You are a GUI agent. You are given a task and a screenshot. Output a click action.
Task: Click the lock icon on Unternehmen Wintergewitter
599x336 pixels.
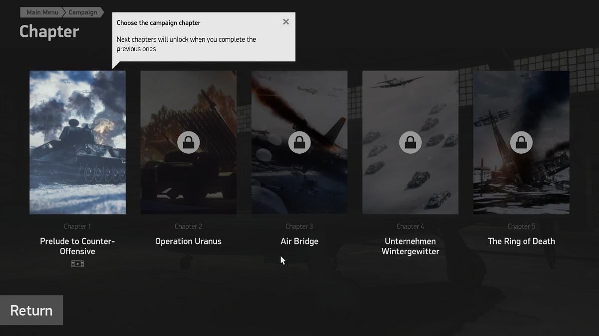coord(410,143)
